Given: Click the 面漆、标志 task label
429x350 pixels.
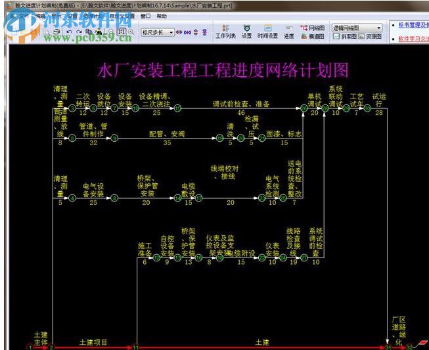Looking at the screenshot, I should 284,134.
